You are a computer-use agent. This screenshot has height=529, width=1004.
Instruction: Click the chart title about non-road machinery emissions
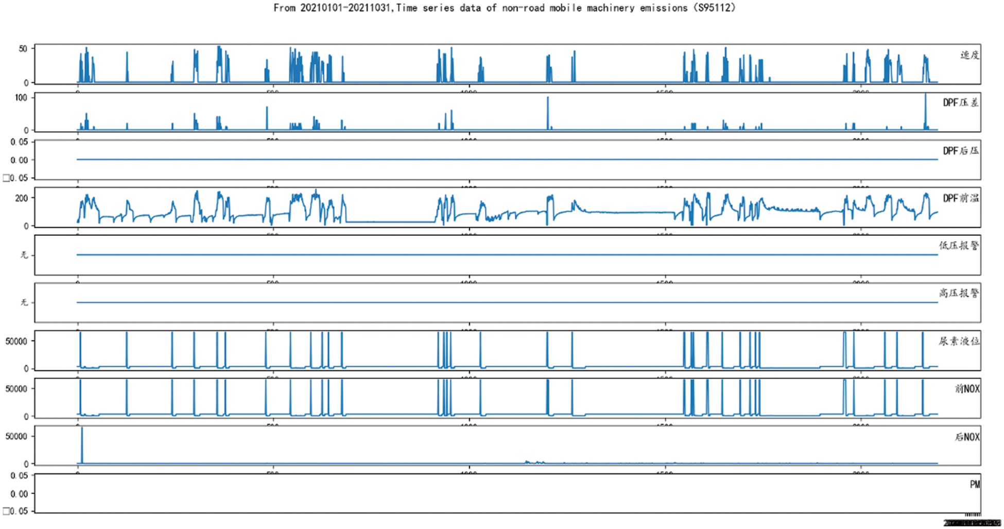click(x=504, y=8)
